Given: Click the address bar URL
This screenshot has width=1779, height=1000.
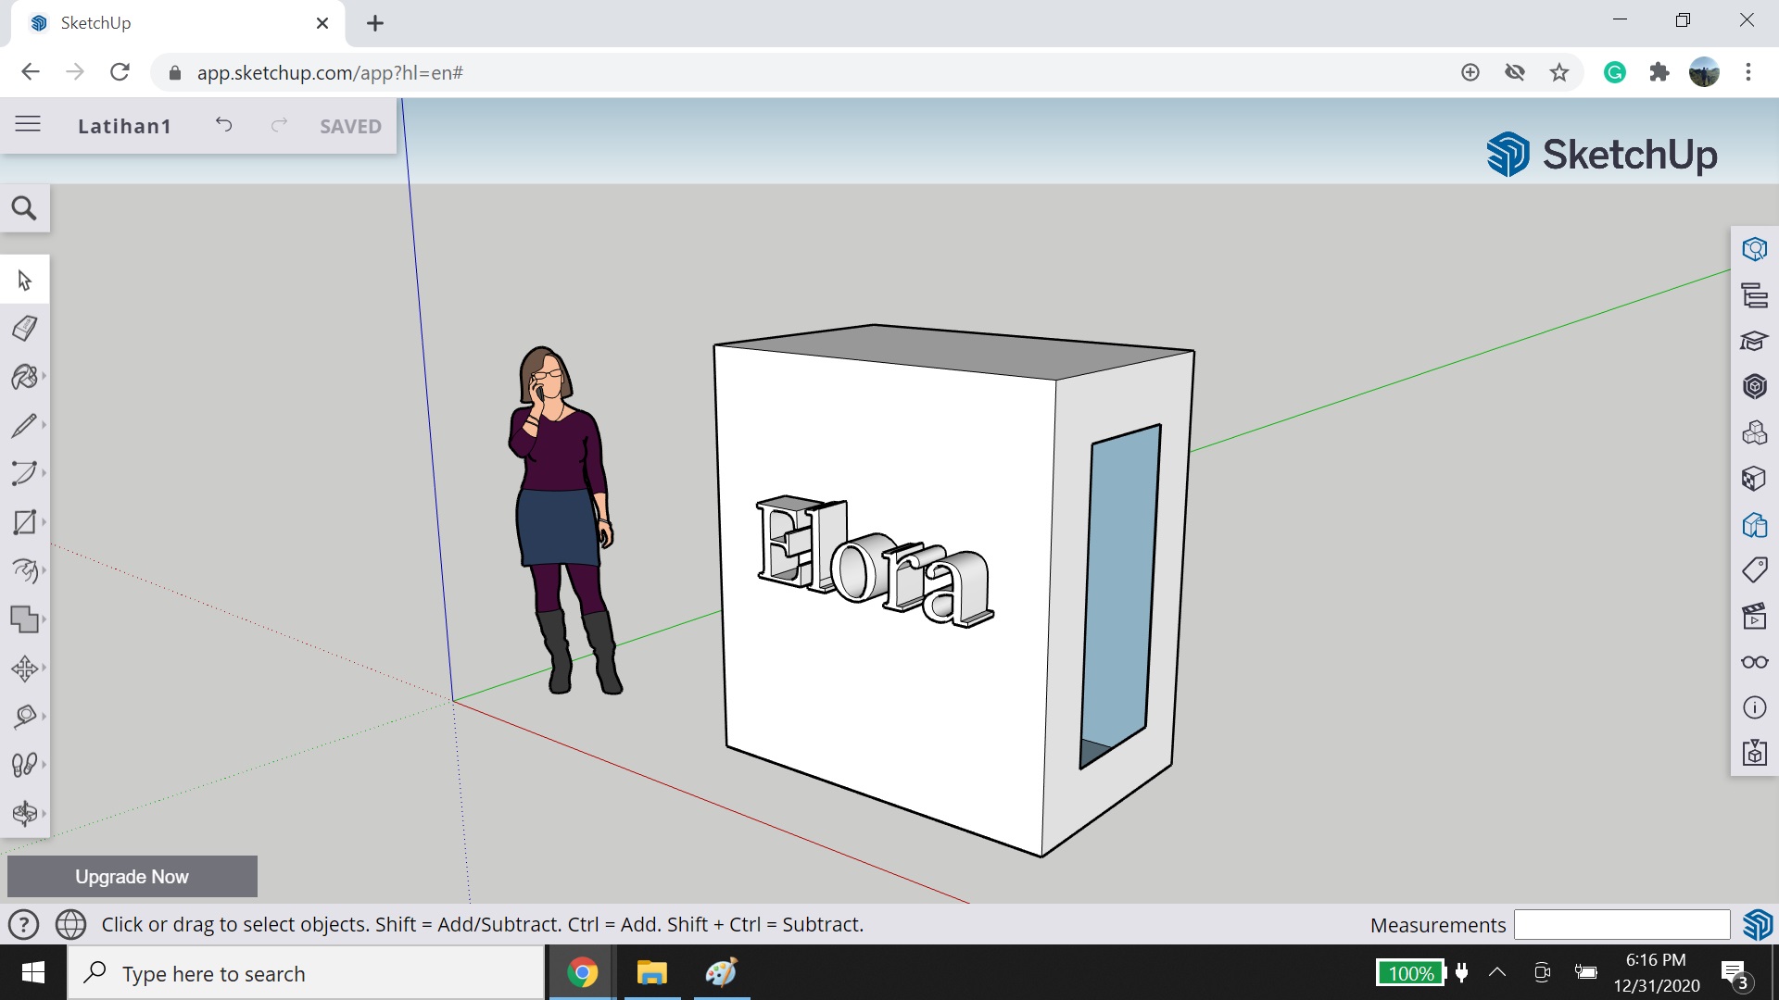Looking at the screenshot, I should pos(330,73).
